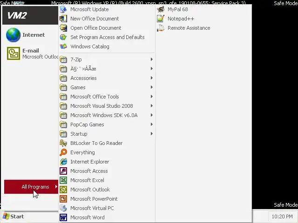Screen dimensions: 298x223
Task: Launch Microsoft Word from the programs list
Action: point(107,217)
